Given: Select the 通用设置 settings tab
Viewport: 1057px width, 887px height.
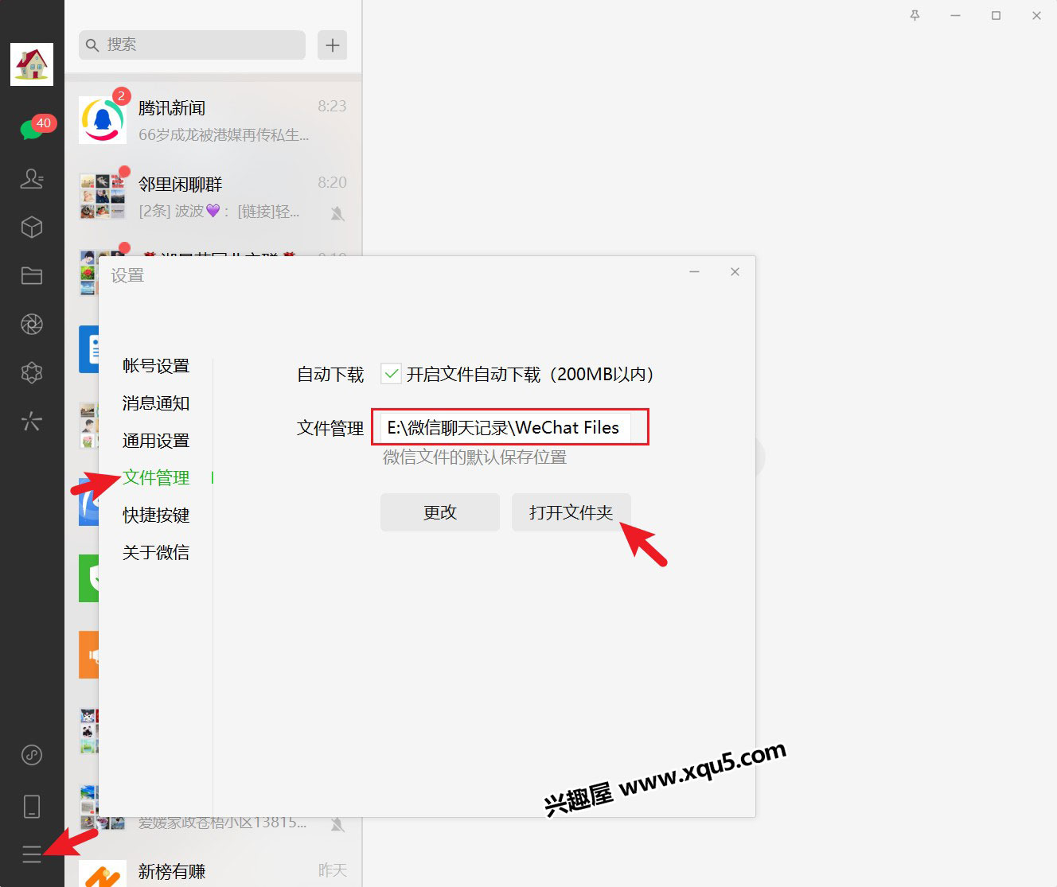Looking at the screenshot, I should [156, 441].
